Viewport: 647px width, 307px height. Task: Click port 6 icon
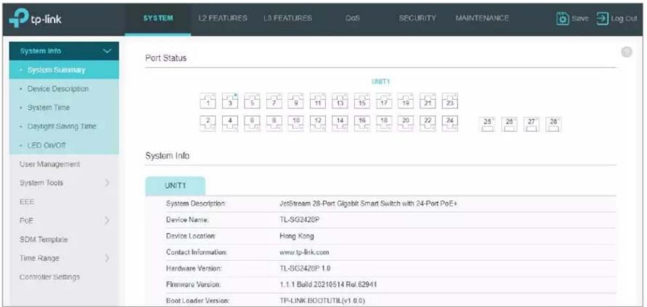tap(252, 123)
